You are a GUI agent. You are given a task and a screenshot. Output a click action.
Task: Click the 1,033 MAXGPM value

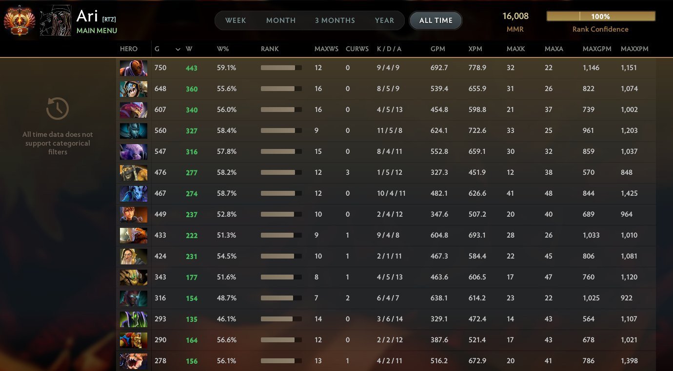pyautogui.click(x=591, y=235)
